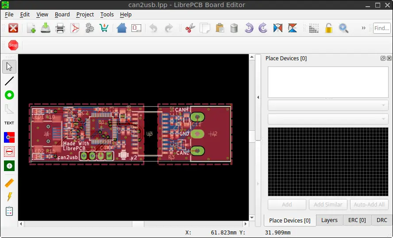The image size is (393, 238).
Task: Delete selection with the trash can icon
Action: click(234, 28)
